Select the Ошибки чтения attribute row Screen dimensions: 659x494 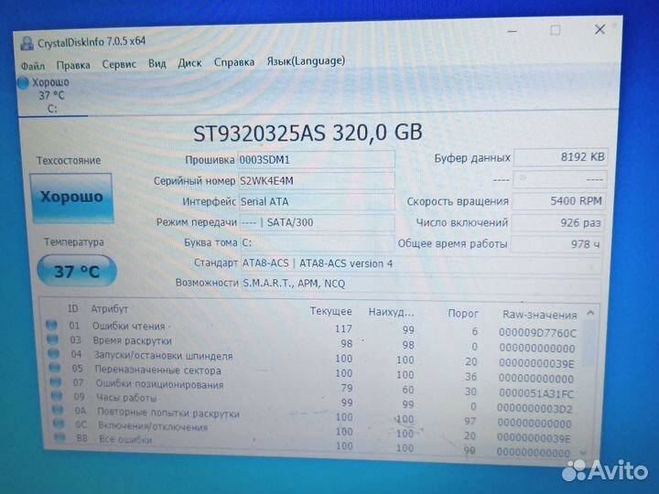[311, 328]
